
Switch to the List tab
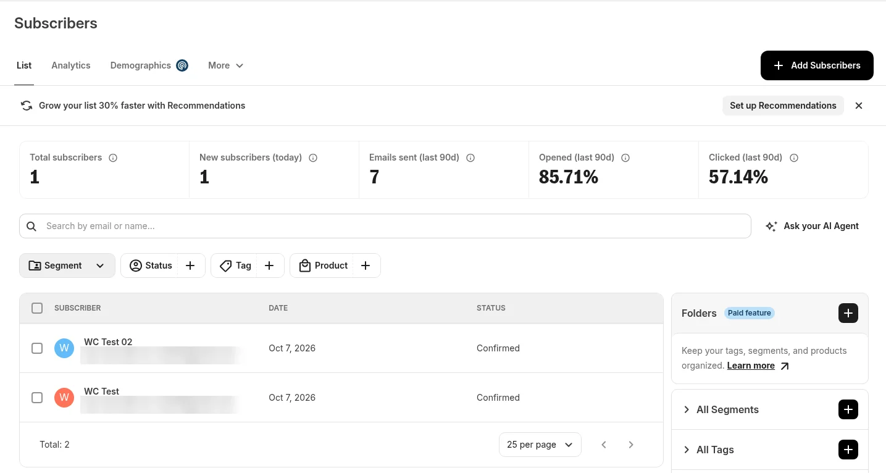[x=24, y=65]
